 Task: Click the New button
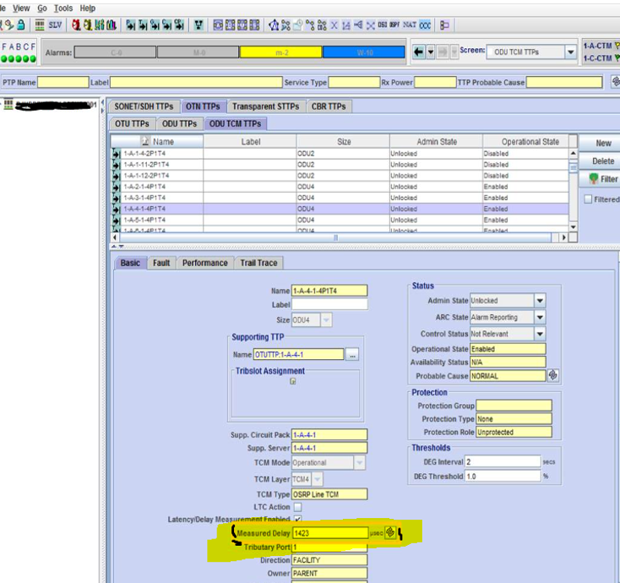[x=602, y=144]
